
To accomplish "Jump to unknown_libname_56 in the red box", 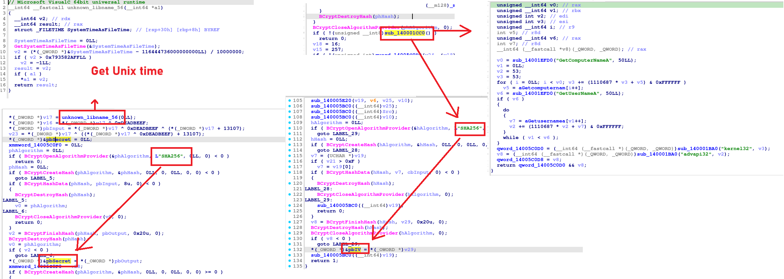I will [89, 118].
